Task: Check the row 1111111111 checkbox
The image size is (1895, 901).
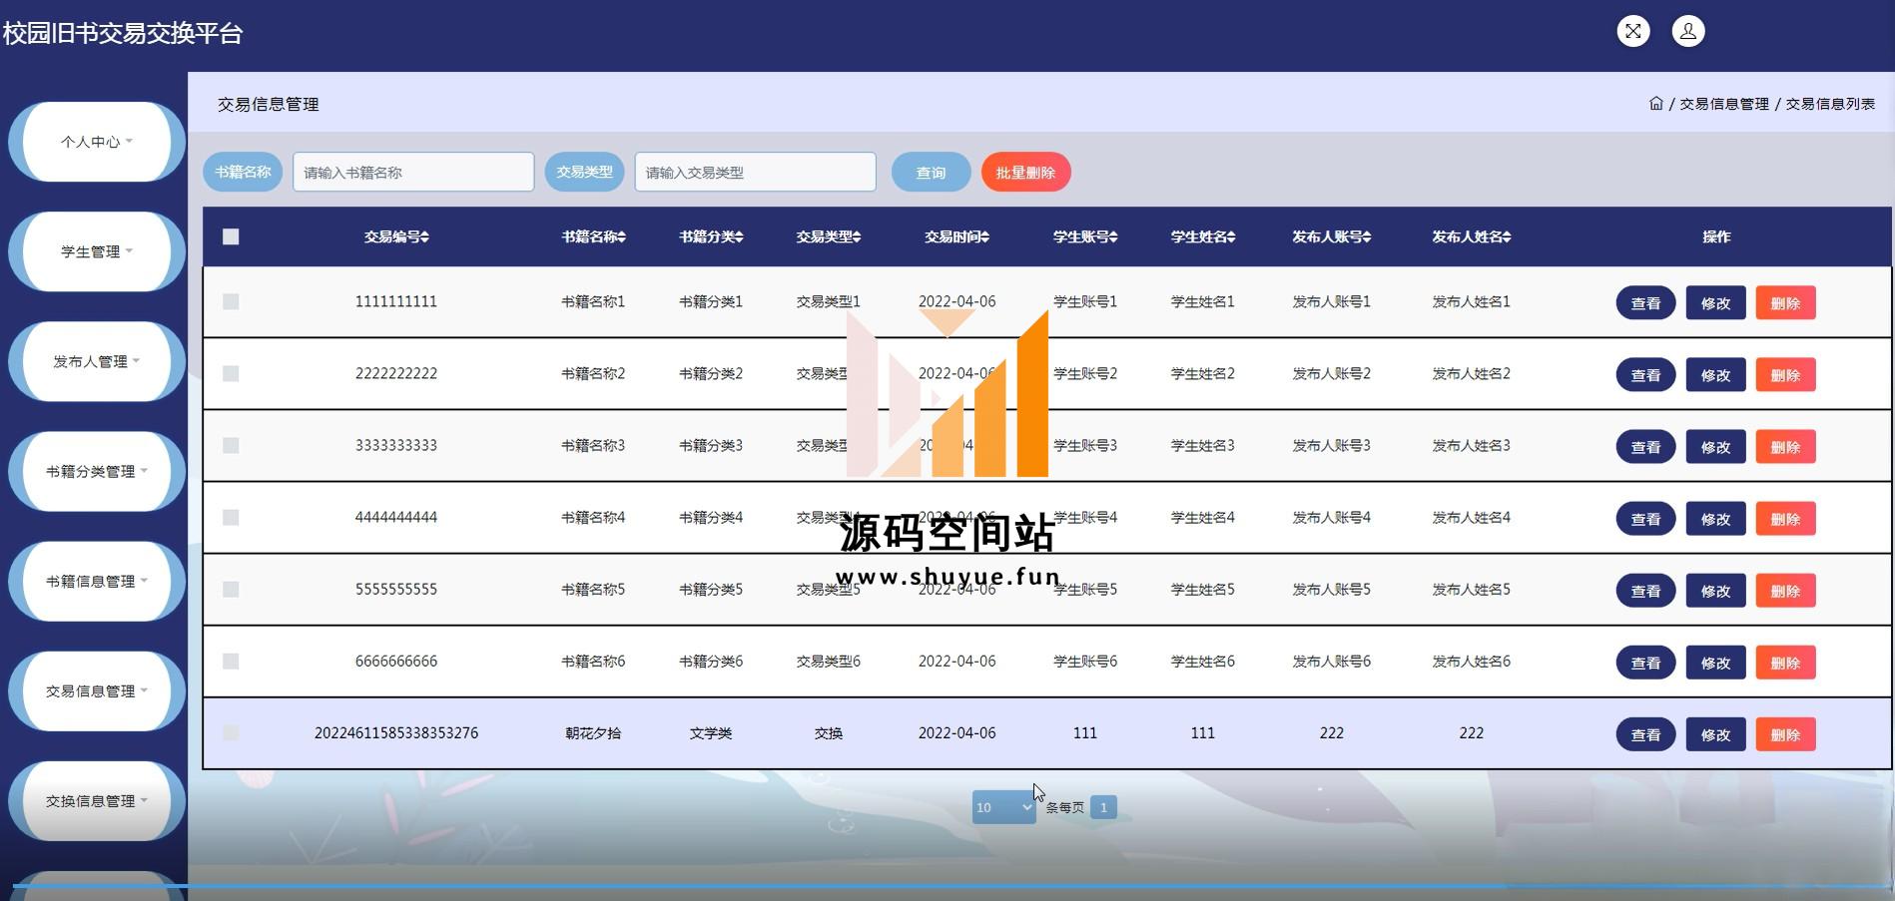Action: click(x=231, y=301)
